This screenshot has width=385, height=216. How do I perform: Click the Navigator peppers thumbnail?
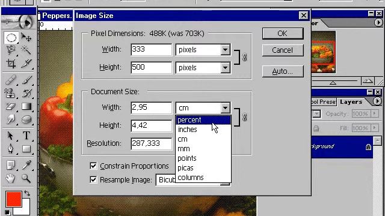(x=324, y=52)
